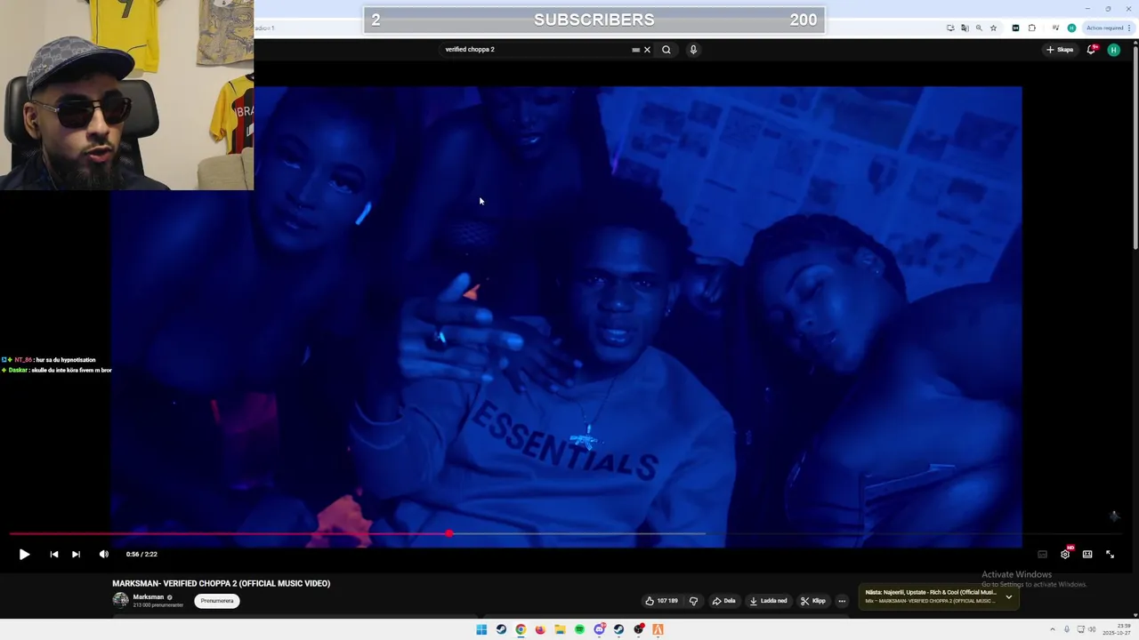Switch to theater mode view

point(1087,554)
